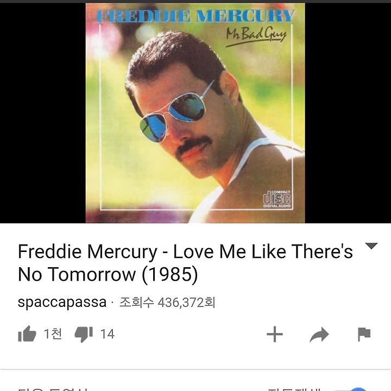Add video to playlist with plus icon
The height and width of the screenshot is (391, 391).
click(x=275, y=334)
